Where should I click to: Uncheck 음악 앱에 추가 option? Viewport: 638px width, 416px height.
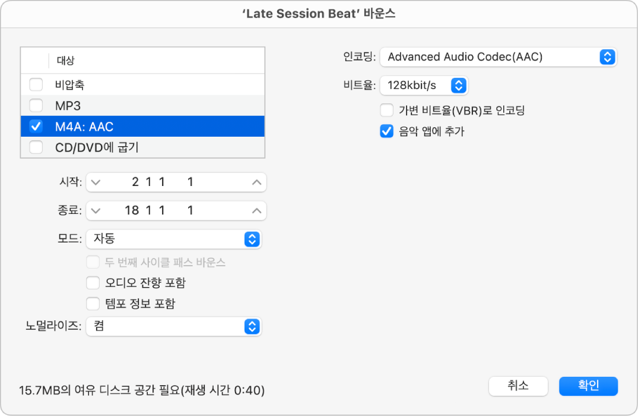(387, 131)
